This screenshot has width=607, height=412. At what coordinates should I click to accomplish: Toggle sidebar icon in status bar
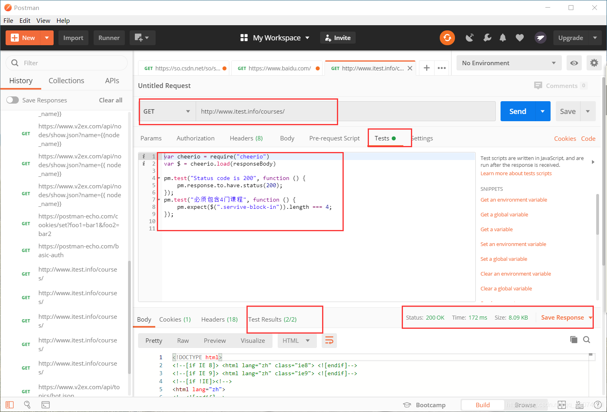[10, 405]
